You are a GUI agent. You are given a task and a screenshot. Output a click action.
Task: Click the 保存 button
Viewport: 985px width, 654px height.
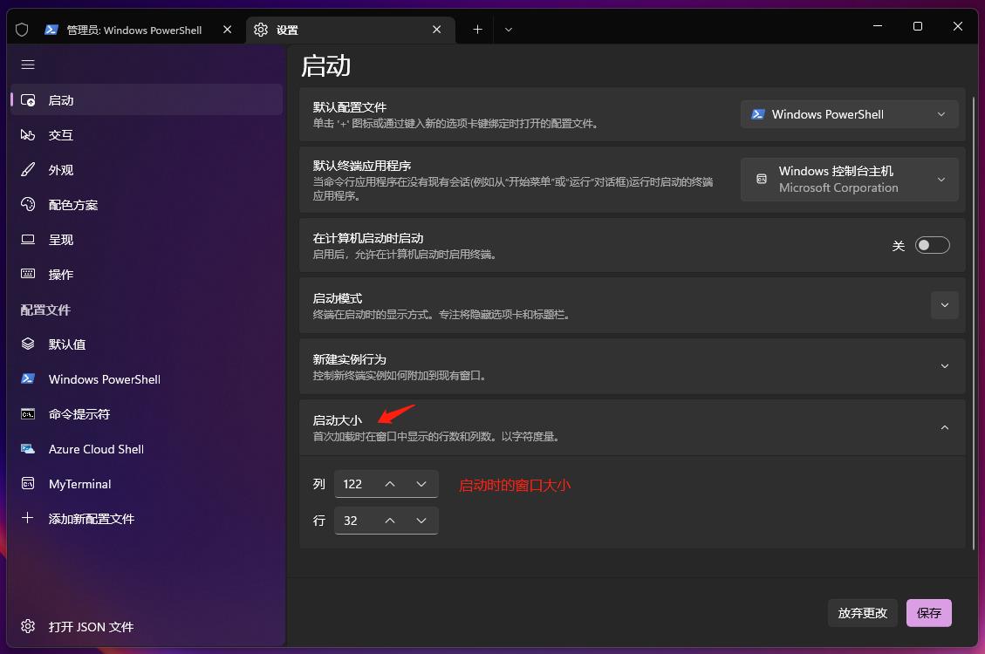click(x=928, y=613)
